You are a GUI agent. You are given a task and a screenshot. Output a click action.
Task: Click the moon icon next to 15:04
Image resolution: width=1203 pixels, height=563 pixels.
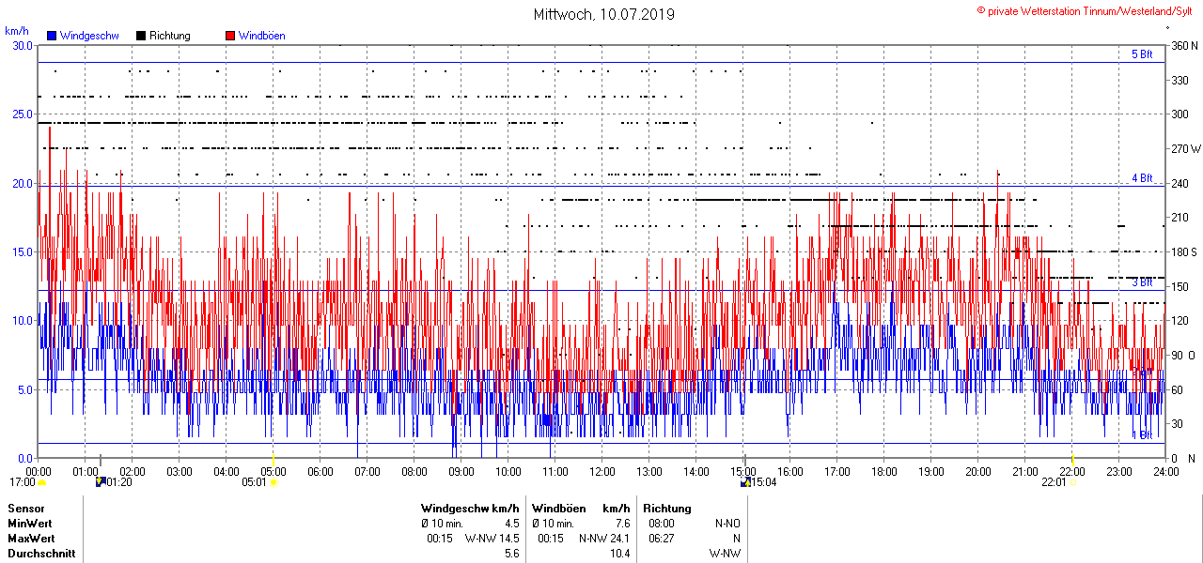pos(745,482)
